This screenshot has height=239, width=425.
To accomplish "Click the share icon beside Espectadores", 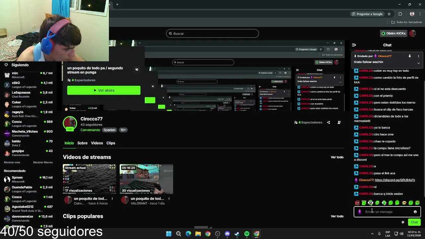I will (x=328, y=122).
